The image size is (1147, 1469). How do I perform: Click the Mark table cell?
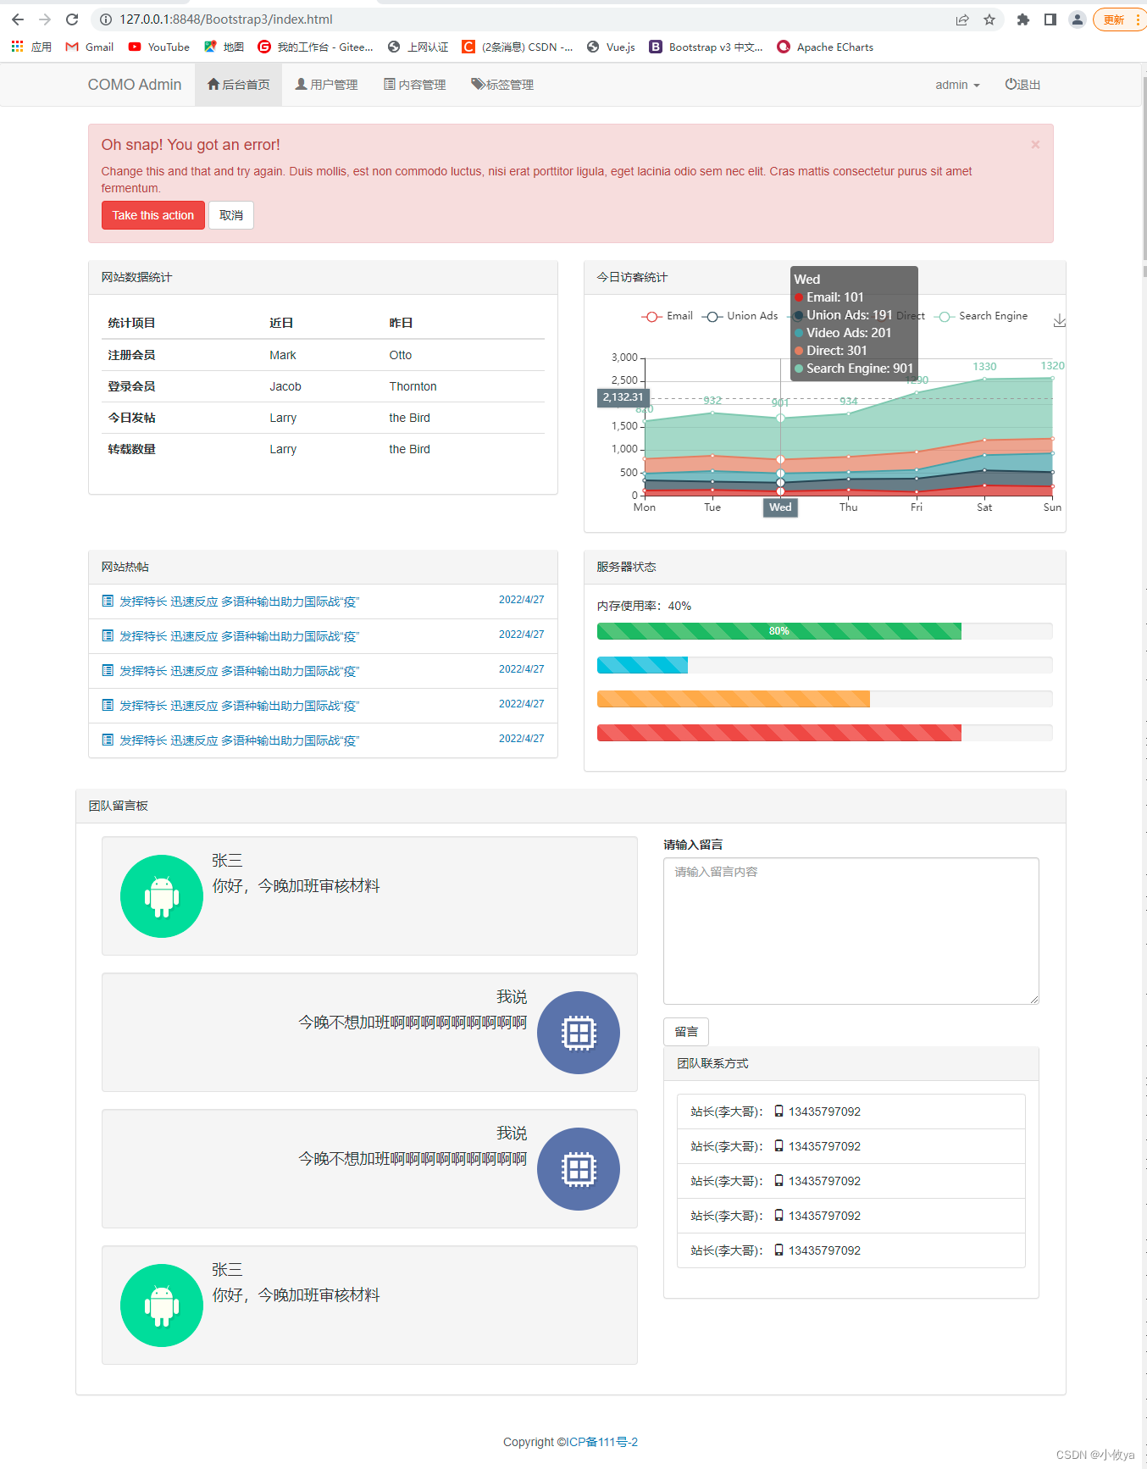tap(283, 355)
